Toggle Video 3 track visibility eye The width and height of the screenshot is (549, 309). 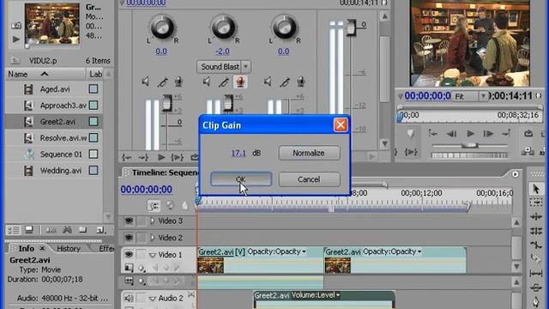(129, 221)
